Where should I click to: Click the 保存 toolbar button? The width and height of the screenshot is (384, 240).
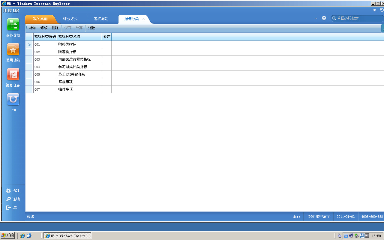(68, 28)
